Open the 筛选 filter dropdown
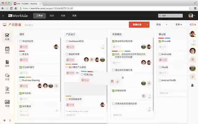The image size is (198, 124). pyautogui.click(x=161, y=24)
